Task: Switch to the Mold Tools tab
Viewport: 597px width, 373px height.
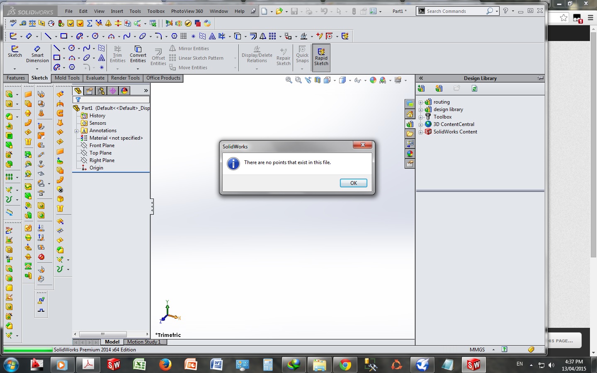Action: pyautogui.click(x=67, y=78)
